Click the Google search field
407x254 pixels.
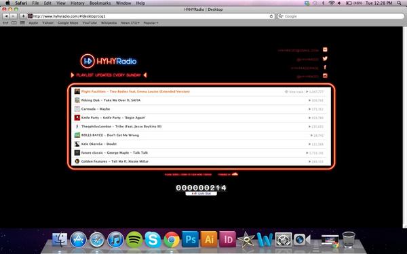click(x=341, y=16)
